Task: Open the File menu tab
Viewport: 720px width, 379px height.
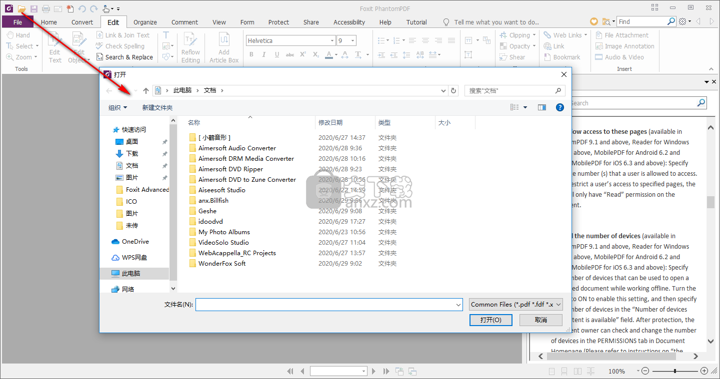Action: point(17,22)
